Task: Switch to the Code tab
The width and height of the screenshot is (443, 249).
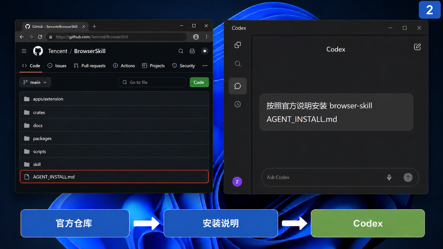Action: coord(31,66)
